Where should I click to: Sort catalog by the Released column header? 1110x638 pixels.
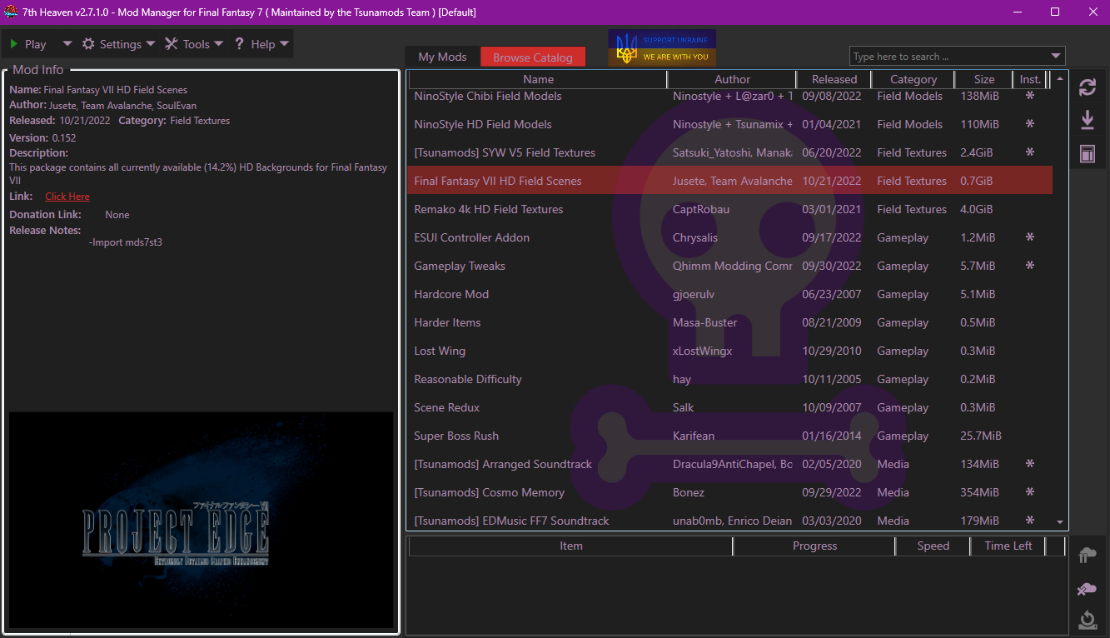[834, 79]
